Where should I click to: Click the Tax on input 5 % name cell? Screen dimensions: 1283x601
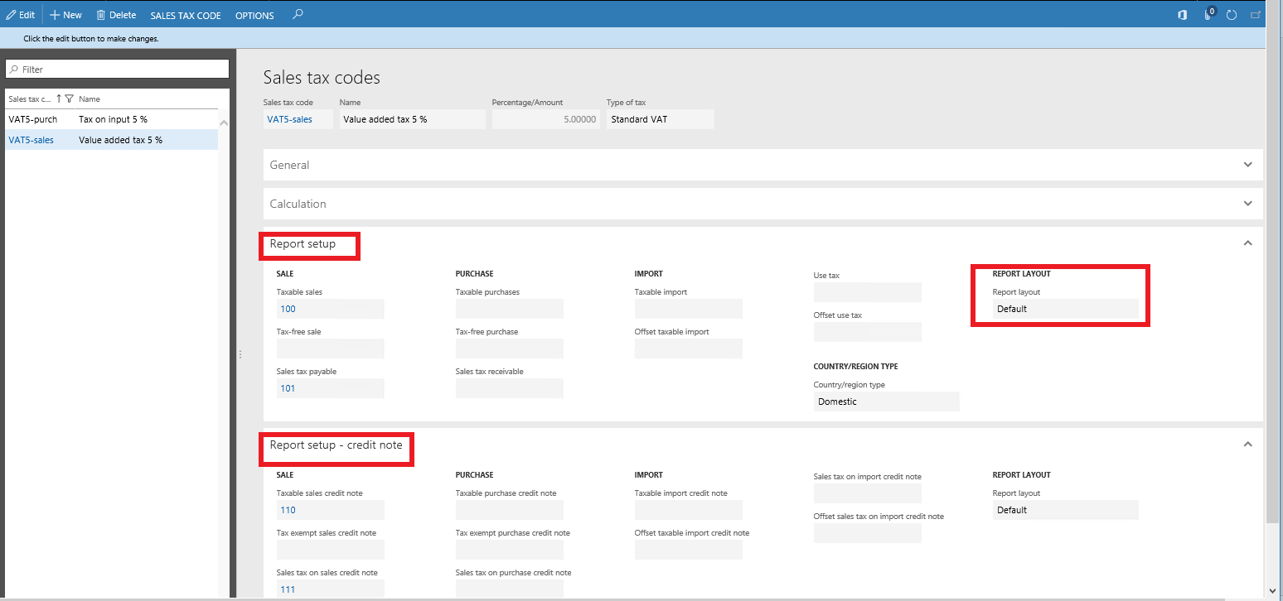113,119
